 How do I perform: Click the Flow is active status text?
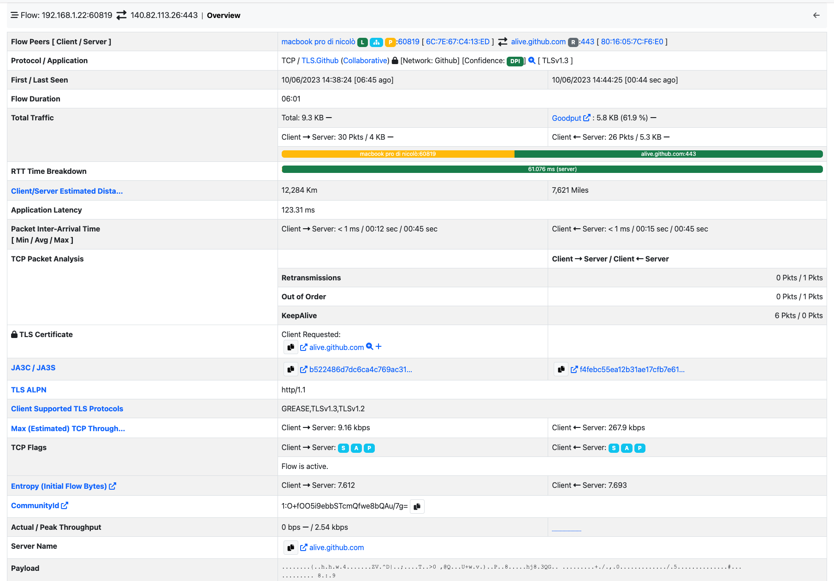coord(305,466)
